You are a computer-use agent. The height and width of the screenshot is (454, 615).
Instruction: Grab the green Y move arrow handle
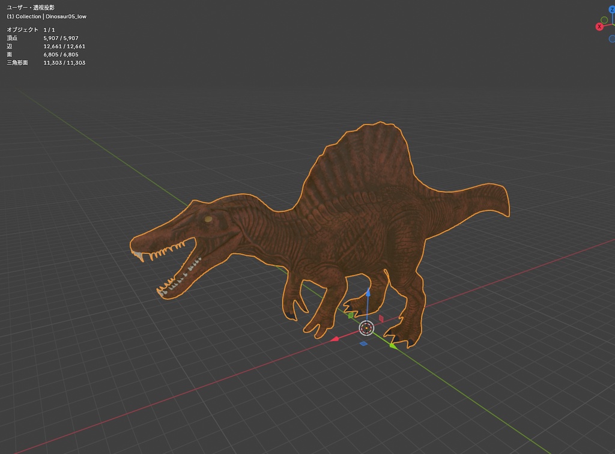click(393, 346)
